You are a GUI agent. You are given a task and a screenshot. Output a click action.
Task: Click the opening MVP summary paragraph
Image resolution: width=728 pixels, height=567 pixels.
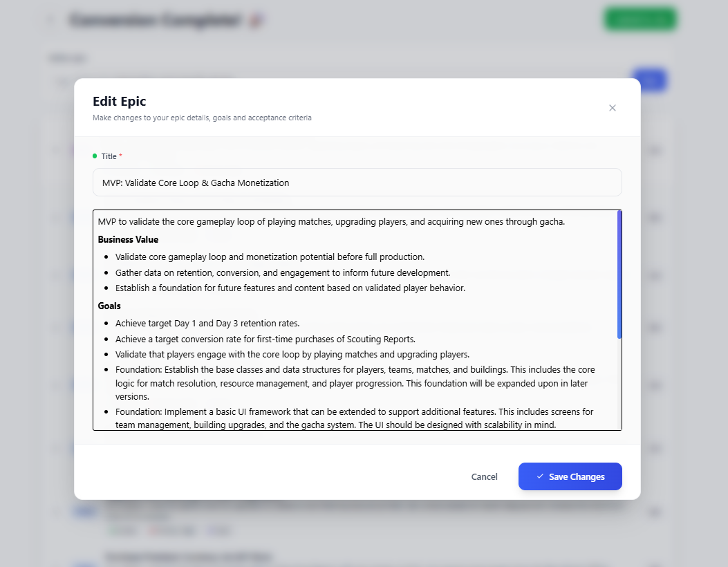(331, 222)
